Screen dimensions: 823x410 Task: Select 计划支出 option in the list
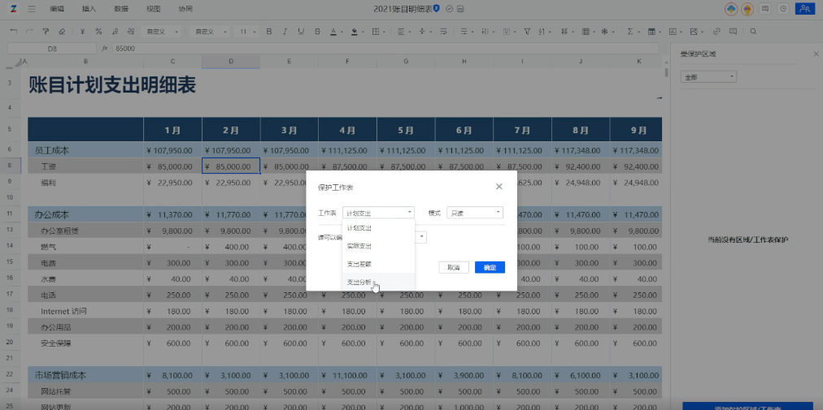point(378,228)
